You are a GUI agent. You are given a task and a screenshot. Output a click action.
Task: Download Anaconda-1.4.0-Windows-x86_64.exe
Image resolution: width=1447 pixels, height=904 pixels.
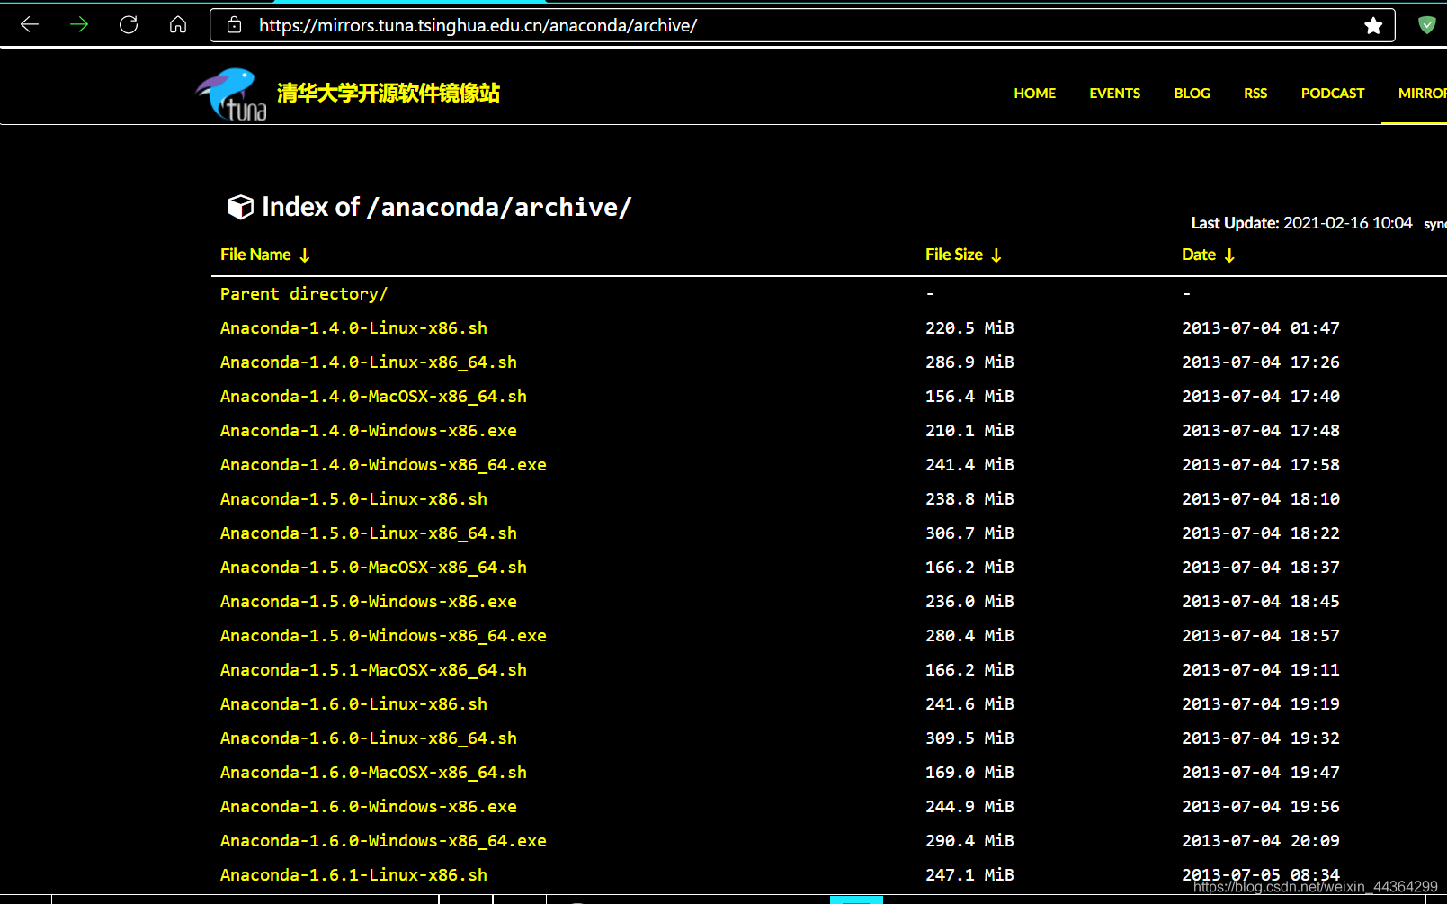click(x=383, y=465)
